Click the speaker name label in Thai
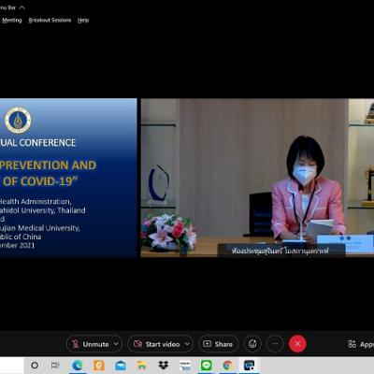374x374 pixels. [280, 251]
